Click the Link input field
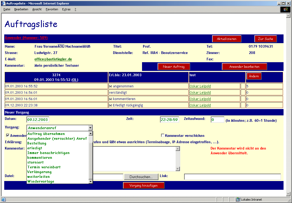The height and width of the screenshot is (203, 292). click(232, 177)
